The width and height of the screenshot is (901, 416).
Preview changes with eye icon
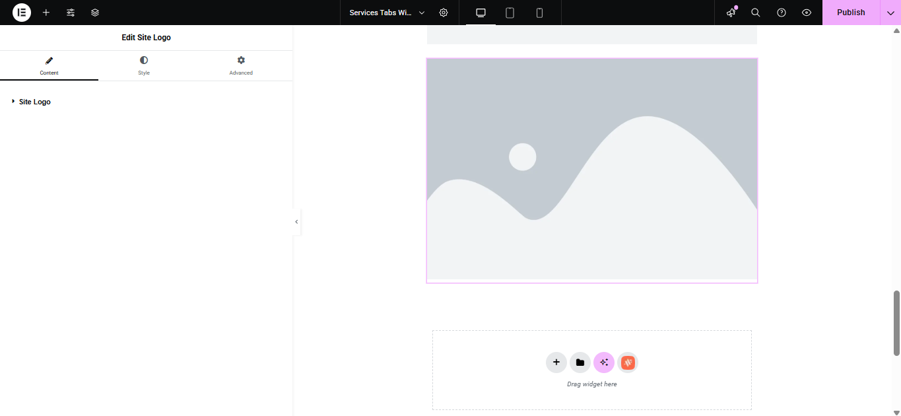807,13
